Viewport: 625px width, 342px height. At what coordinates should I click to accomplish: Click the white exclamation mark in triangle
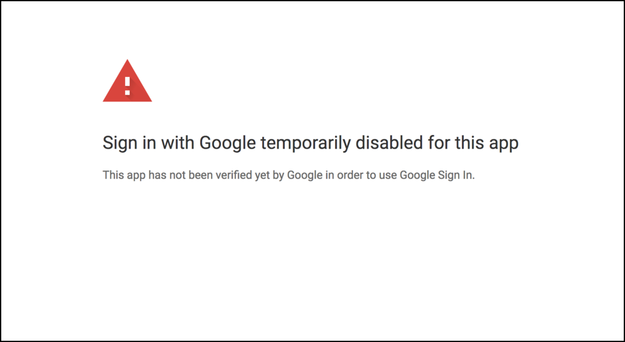127,84
